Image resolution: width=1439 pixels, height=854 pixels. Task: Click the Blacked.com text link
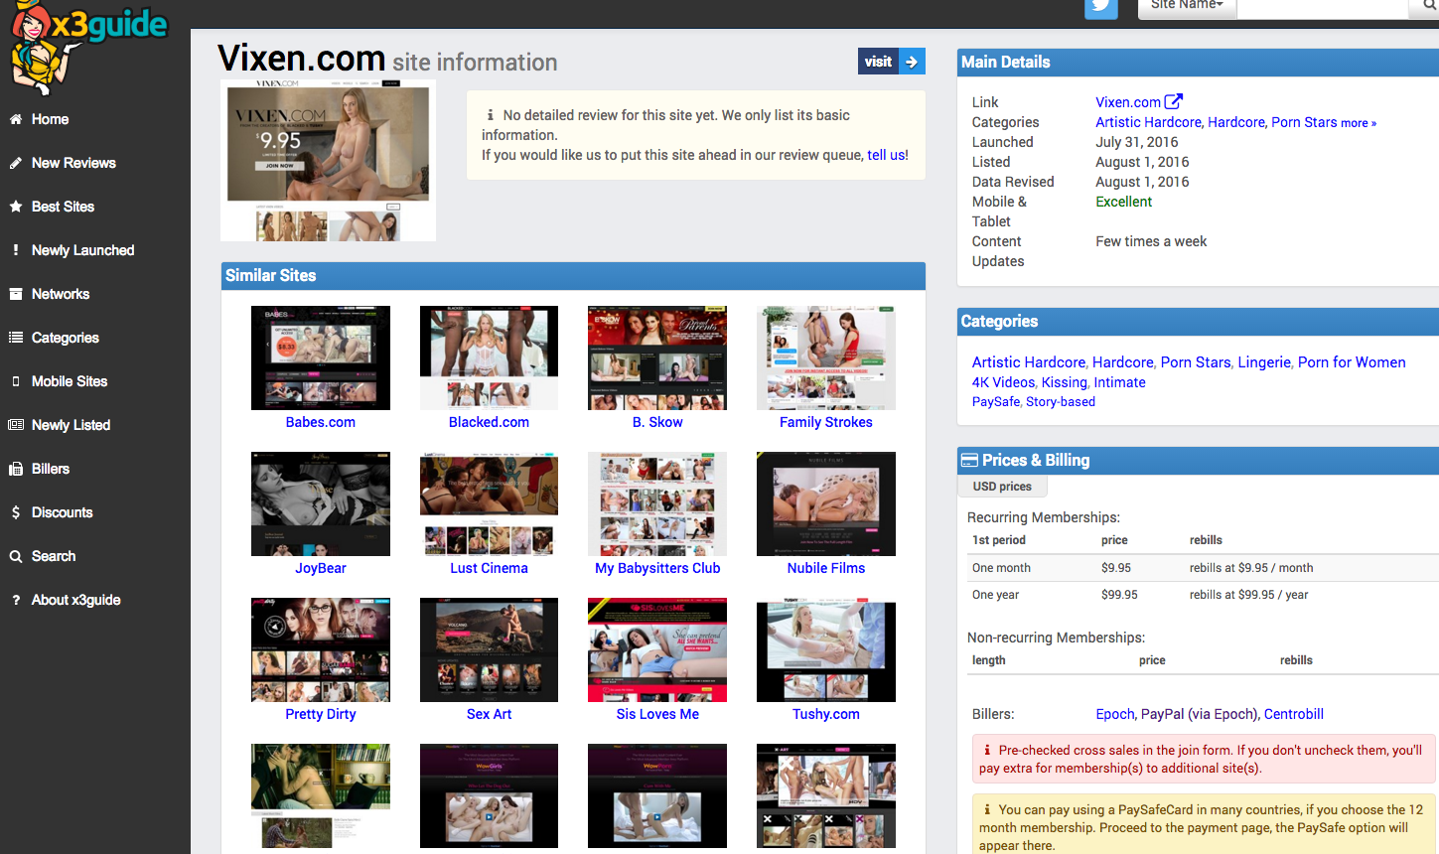pyautogui.click(x=489, y=422)
